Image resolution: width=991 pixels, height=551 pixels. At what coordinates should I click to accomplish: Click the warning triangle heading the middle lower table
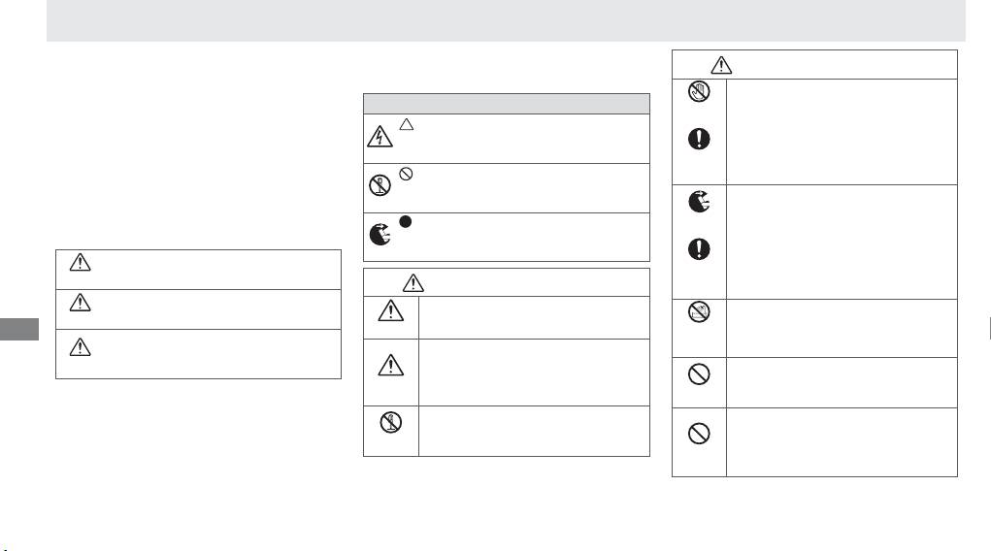[415, 282]
